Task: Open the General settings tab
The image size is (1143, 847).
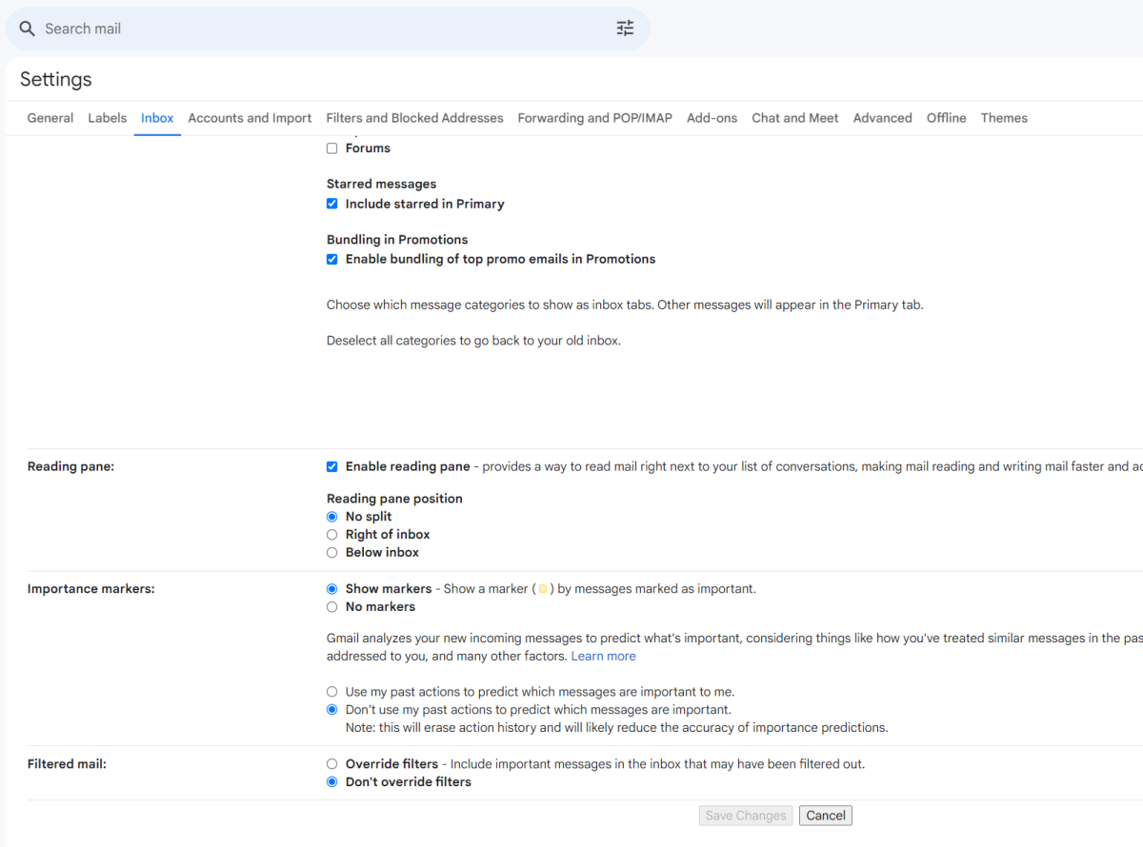Action: click(x=50, y=118)
